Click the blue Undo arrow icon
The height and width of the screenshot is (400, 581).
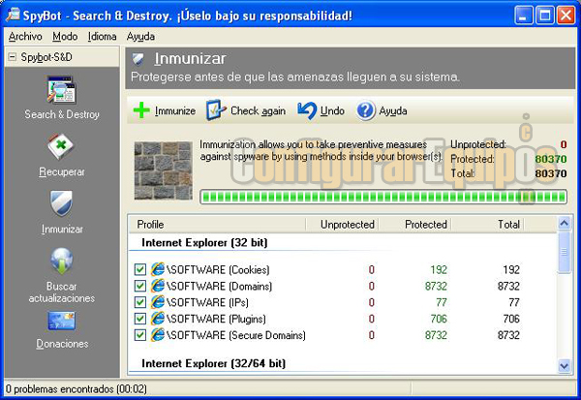pyautogui.click(x=307, y=110)
